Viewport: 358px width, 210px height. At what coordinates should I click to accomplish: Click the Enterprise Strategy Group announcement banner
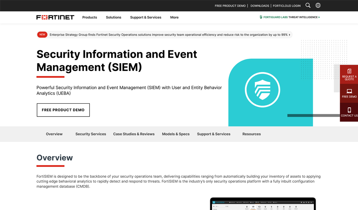coord(168,35)
